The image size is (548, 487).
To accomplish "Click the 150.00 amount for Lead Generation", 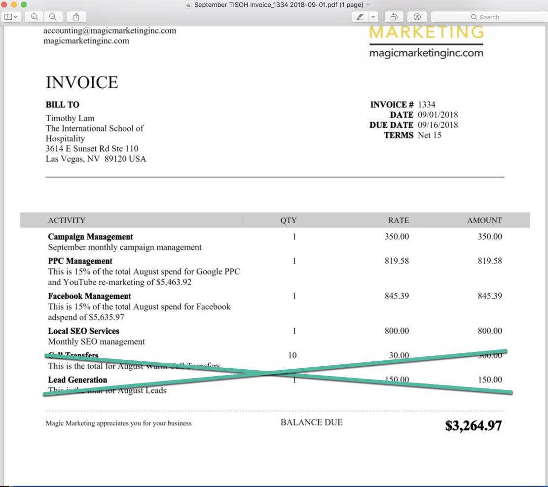I will pyautogui.click(x=490, y=380).
